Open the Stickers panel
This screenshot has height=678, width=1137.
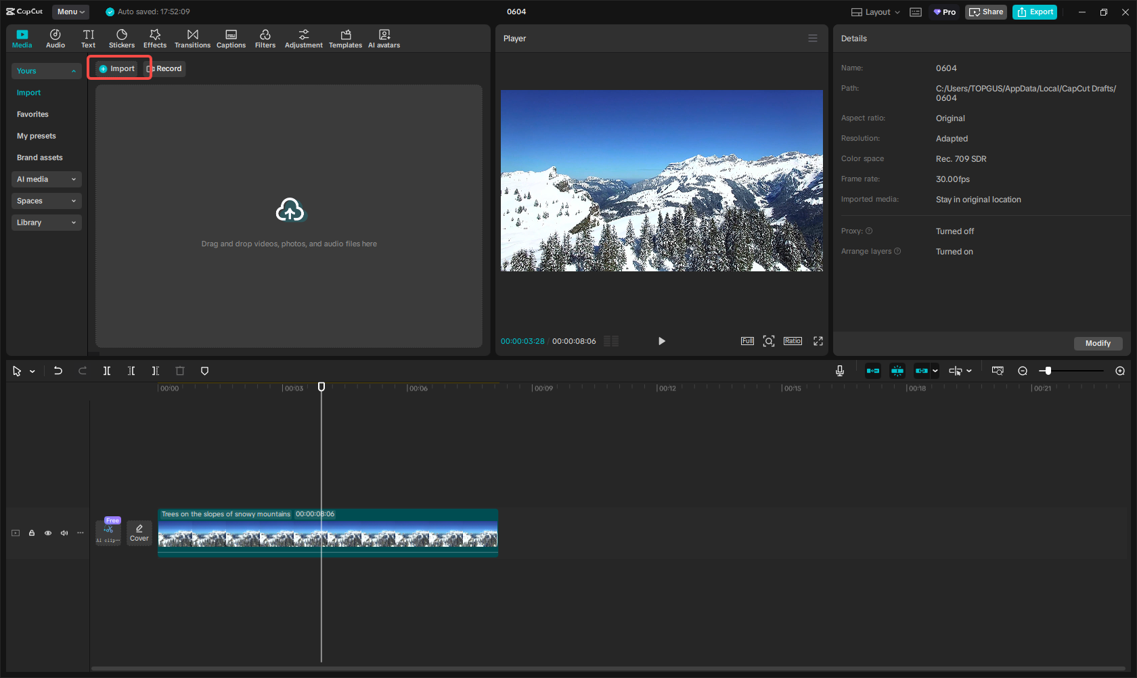coord(122,39)
